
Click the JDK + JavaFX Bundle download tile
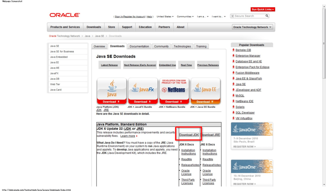[143, 91]
